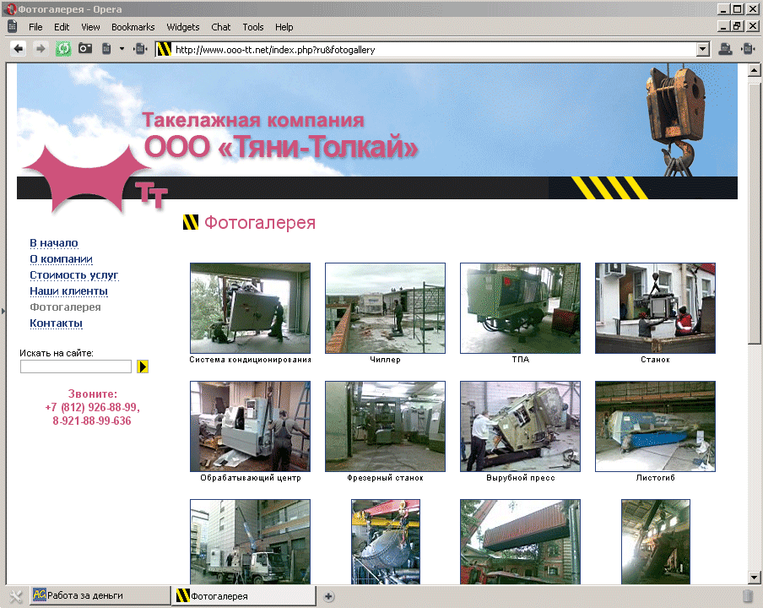Open the red overhead crane photo thumbnail

[x=386, y=542]
